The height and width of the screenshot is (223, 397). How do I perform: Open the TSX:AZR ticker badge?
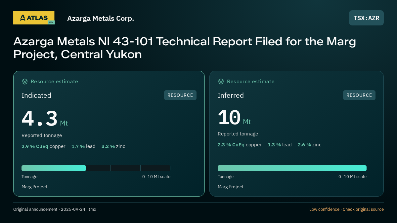coord(366,18)
